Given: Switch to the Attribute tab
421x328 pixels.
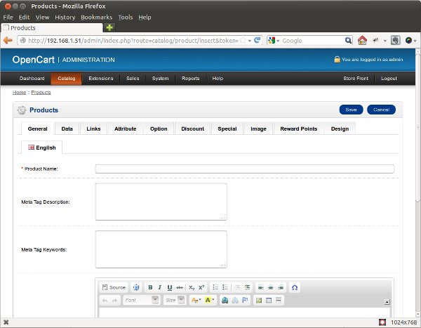Looking at the screenshot, I should click(125, 129).
